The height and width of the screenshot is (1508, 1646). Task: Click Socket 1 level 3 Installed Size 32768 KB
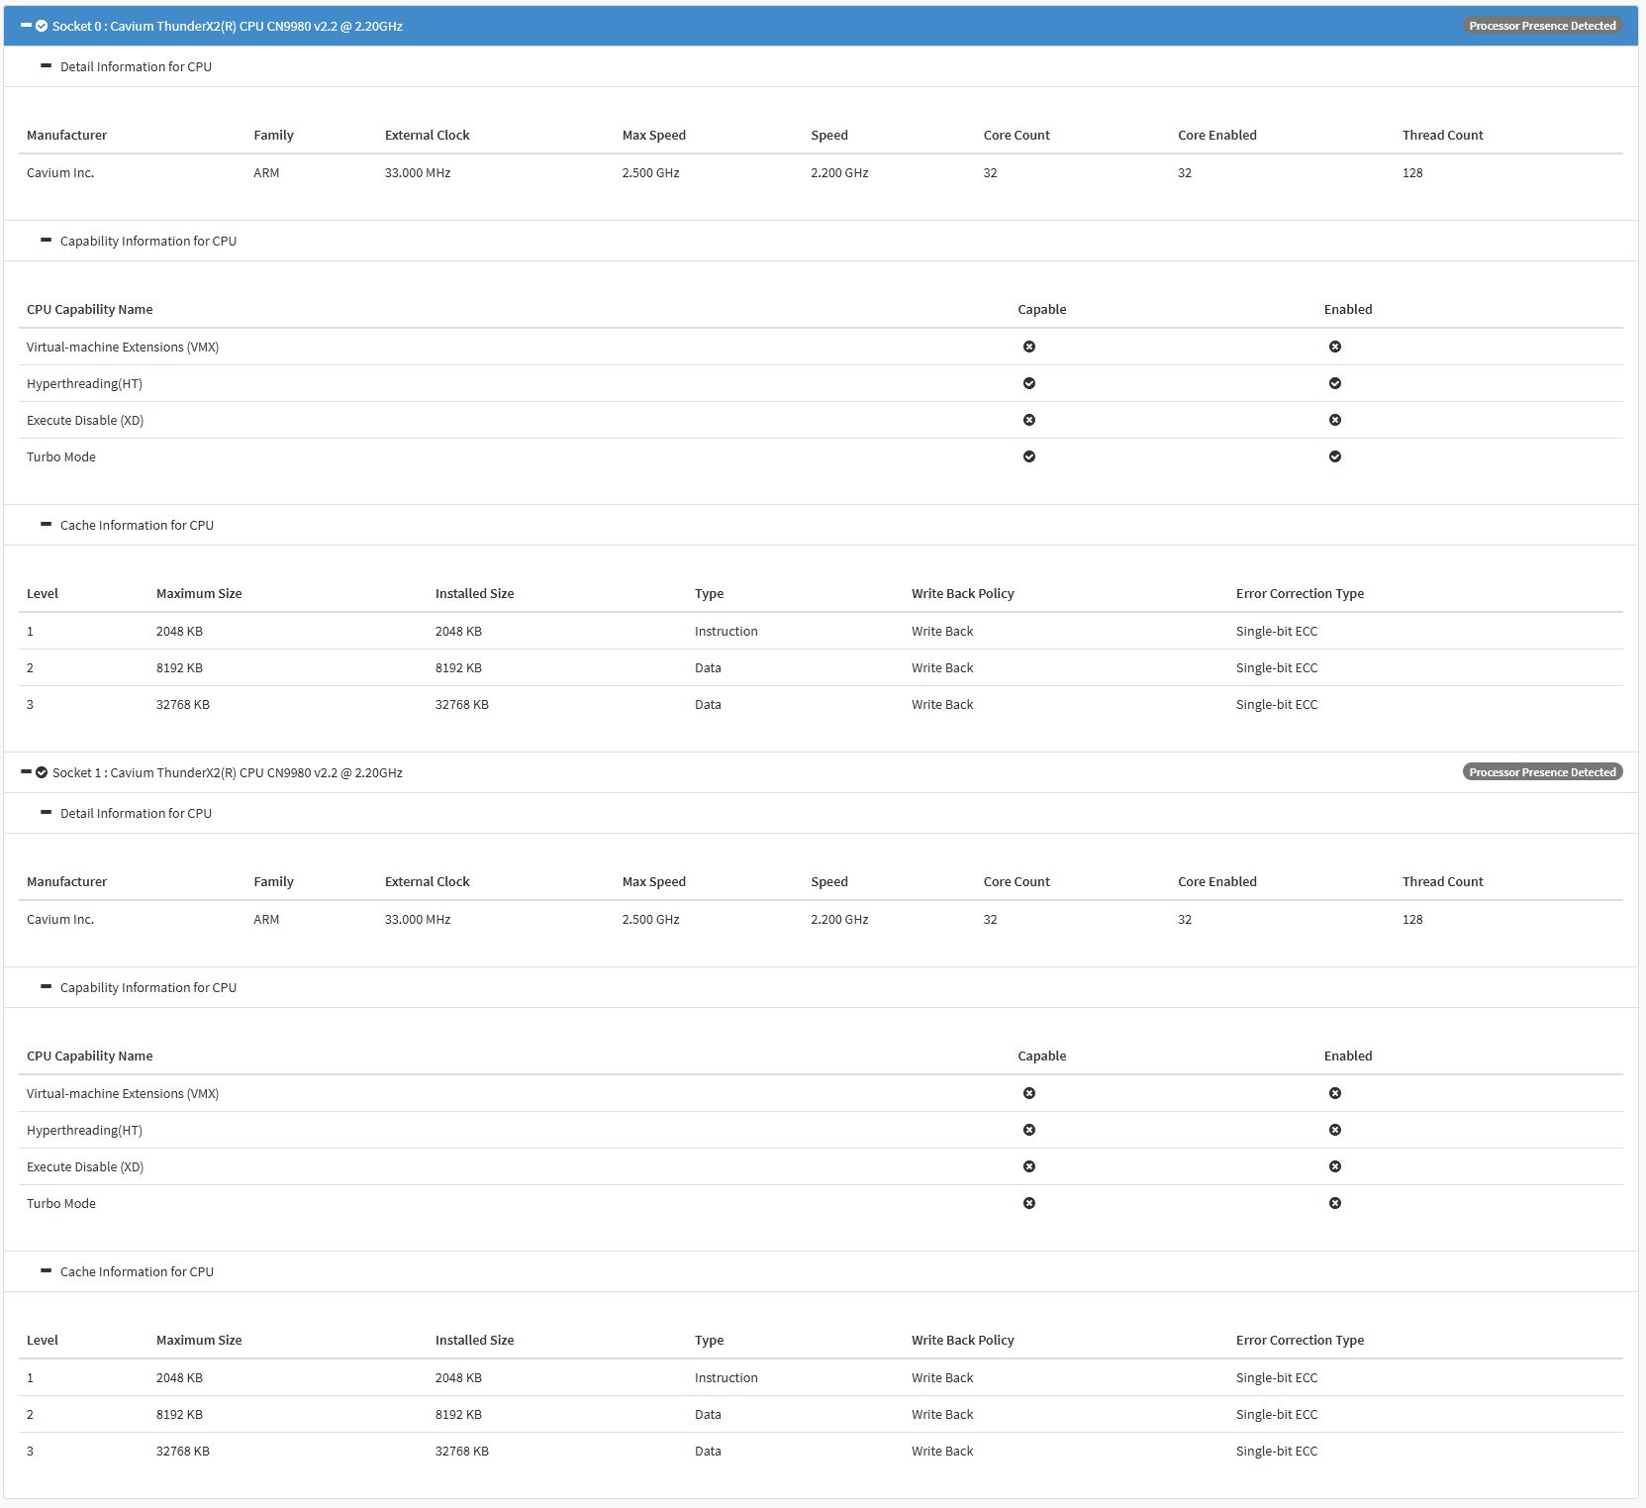tap(462, 1452)
